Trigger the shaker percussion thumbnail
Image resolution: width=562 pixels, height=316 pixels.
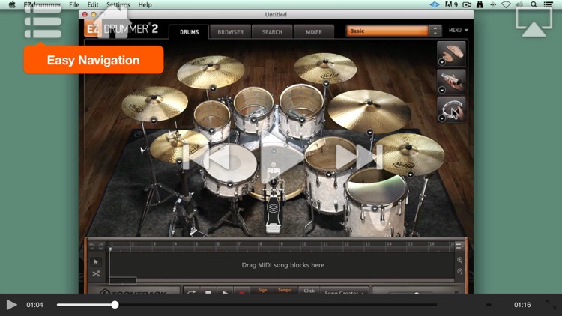[451, 82]
